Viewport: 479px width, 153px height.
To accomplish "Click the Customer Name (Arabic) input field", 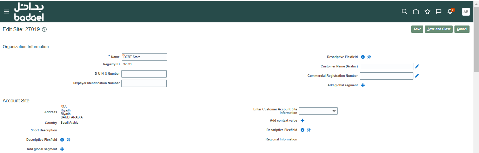I will click(x=386, y=66).
